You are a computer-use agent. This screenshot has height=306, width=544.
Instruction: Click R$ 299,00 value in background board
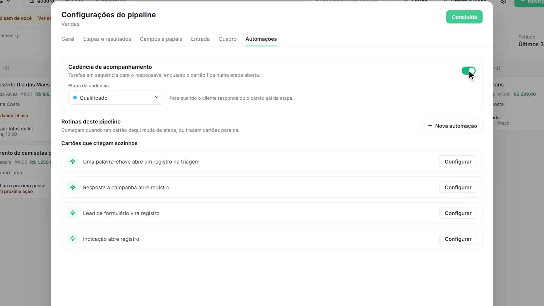click(x=525, y=94)
